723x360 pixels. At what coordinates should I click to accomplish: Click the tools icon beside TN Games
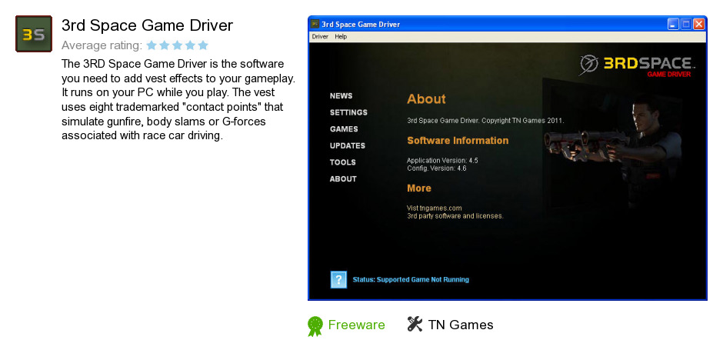(415, 324)
